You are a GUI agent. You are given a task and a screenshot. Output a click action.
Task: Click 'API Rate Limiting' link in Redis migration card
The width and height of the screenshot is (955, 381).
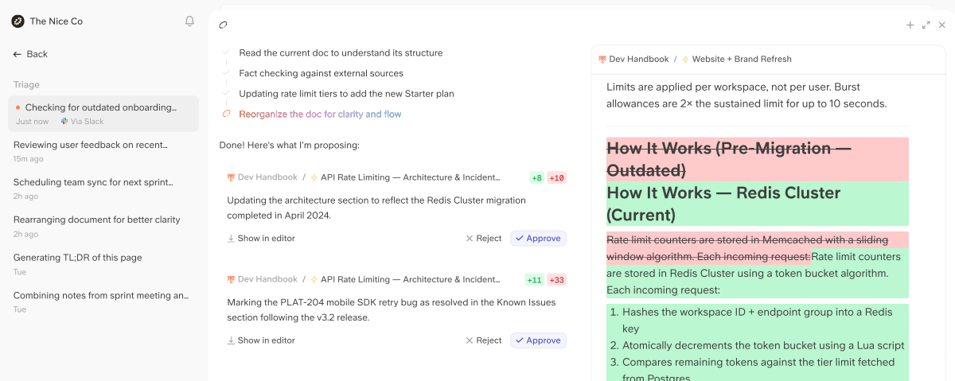pyautogui.click(x=411, y=177)
